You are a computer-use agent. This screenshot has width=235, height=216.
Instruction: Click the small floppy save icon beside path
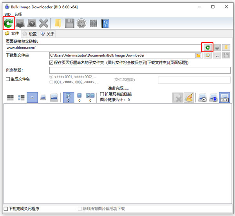pyautogui.click(x=226, y=55)
